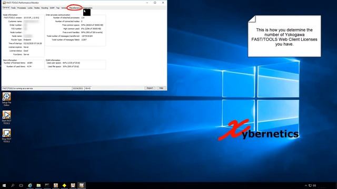Click the status bar time field
Image resolution: width=337 pixels, height=189 pixels.
(x=88, y=88)
